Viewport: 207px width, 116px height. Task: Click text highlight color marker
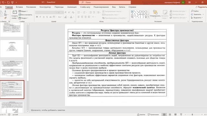66,17
